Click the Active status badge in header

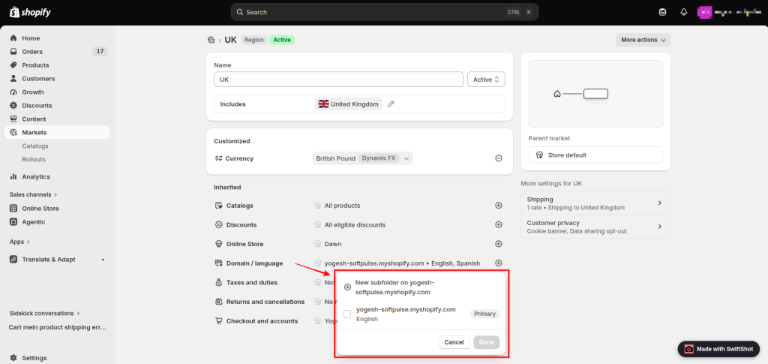[282, 40]
